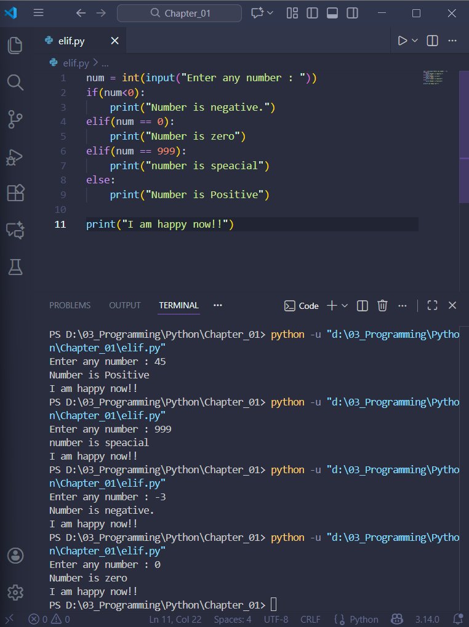The image size is (469, 627).
Task: Kill the terminal with trash icon
Action: point(382,306)
